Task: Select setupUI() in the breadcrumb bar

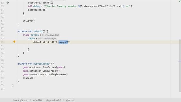Action: click(x=37, y=100)
